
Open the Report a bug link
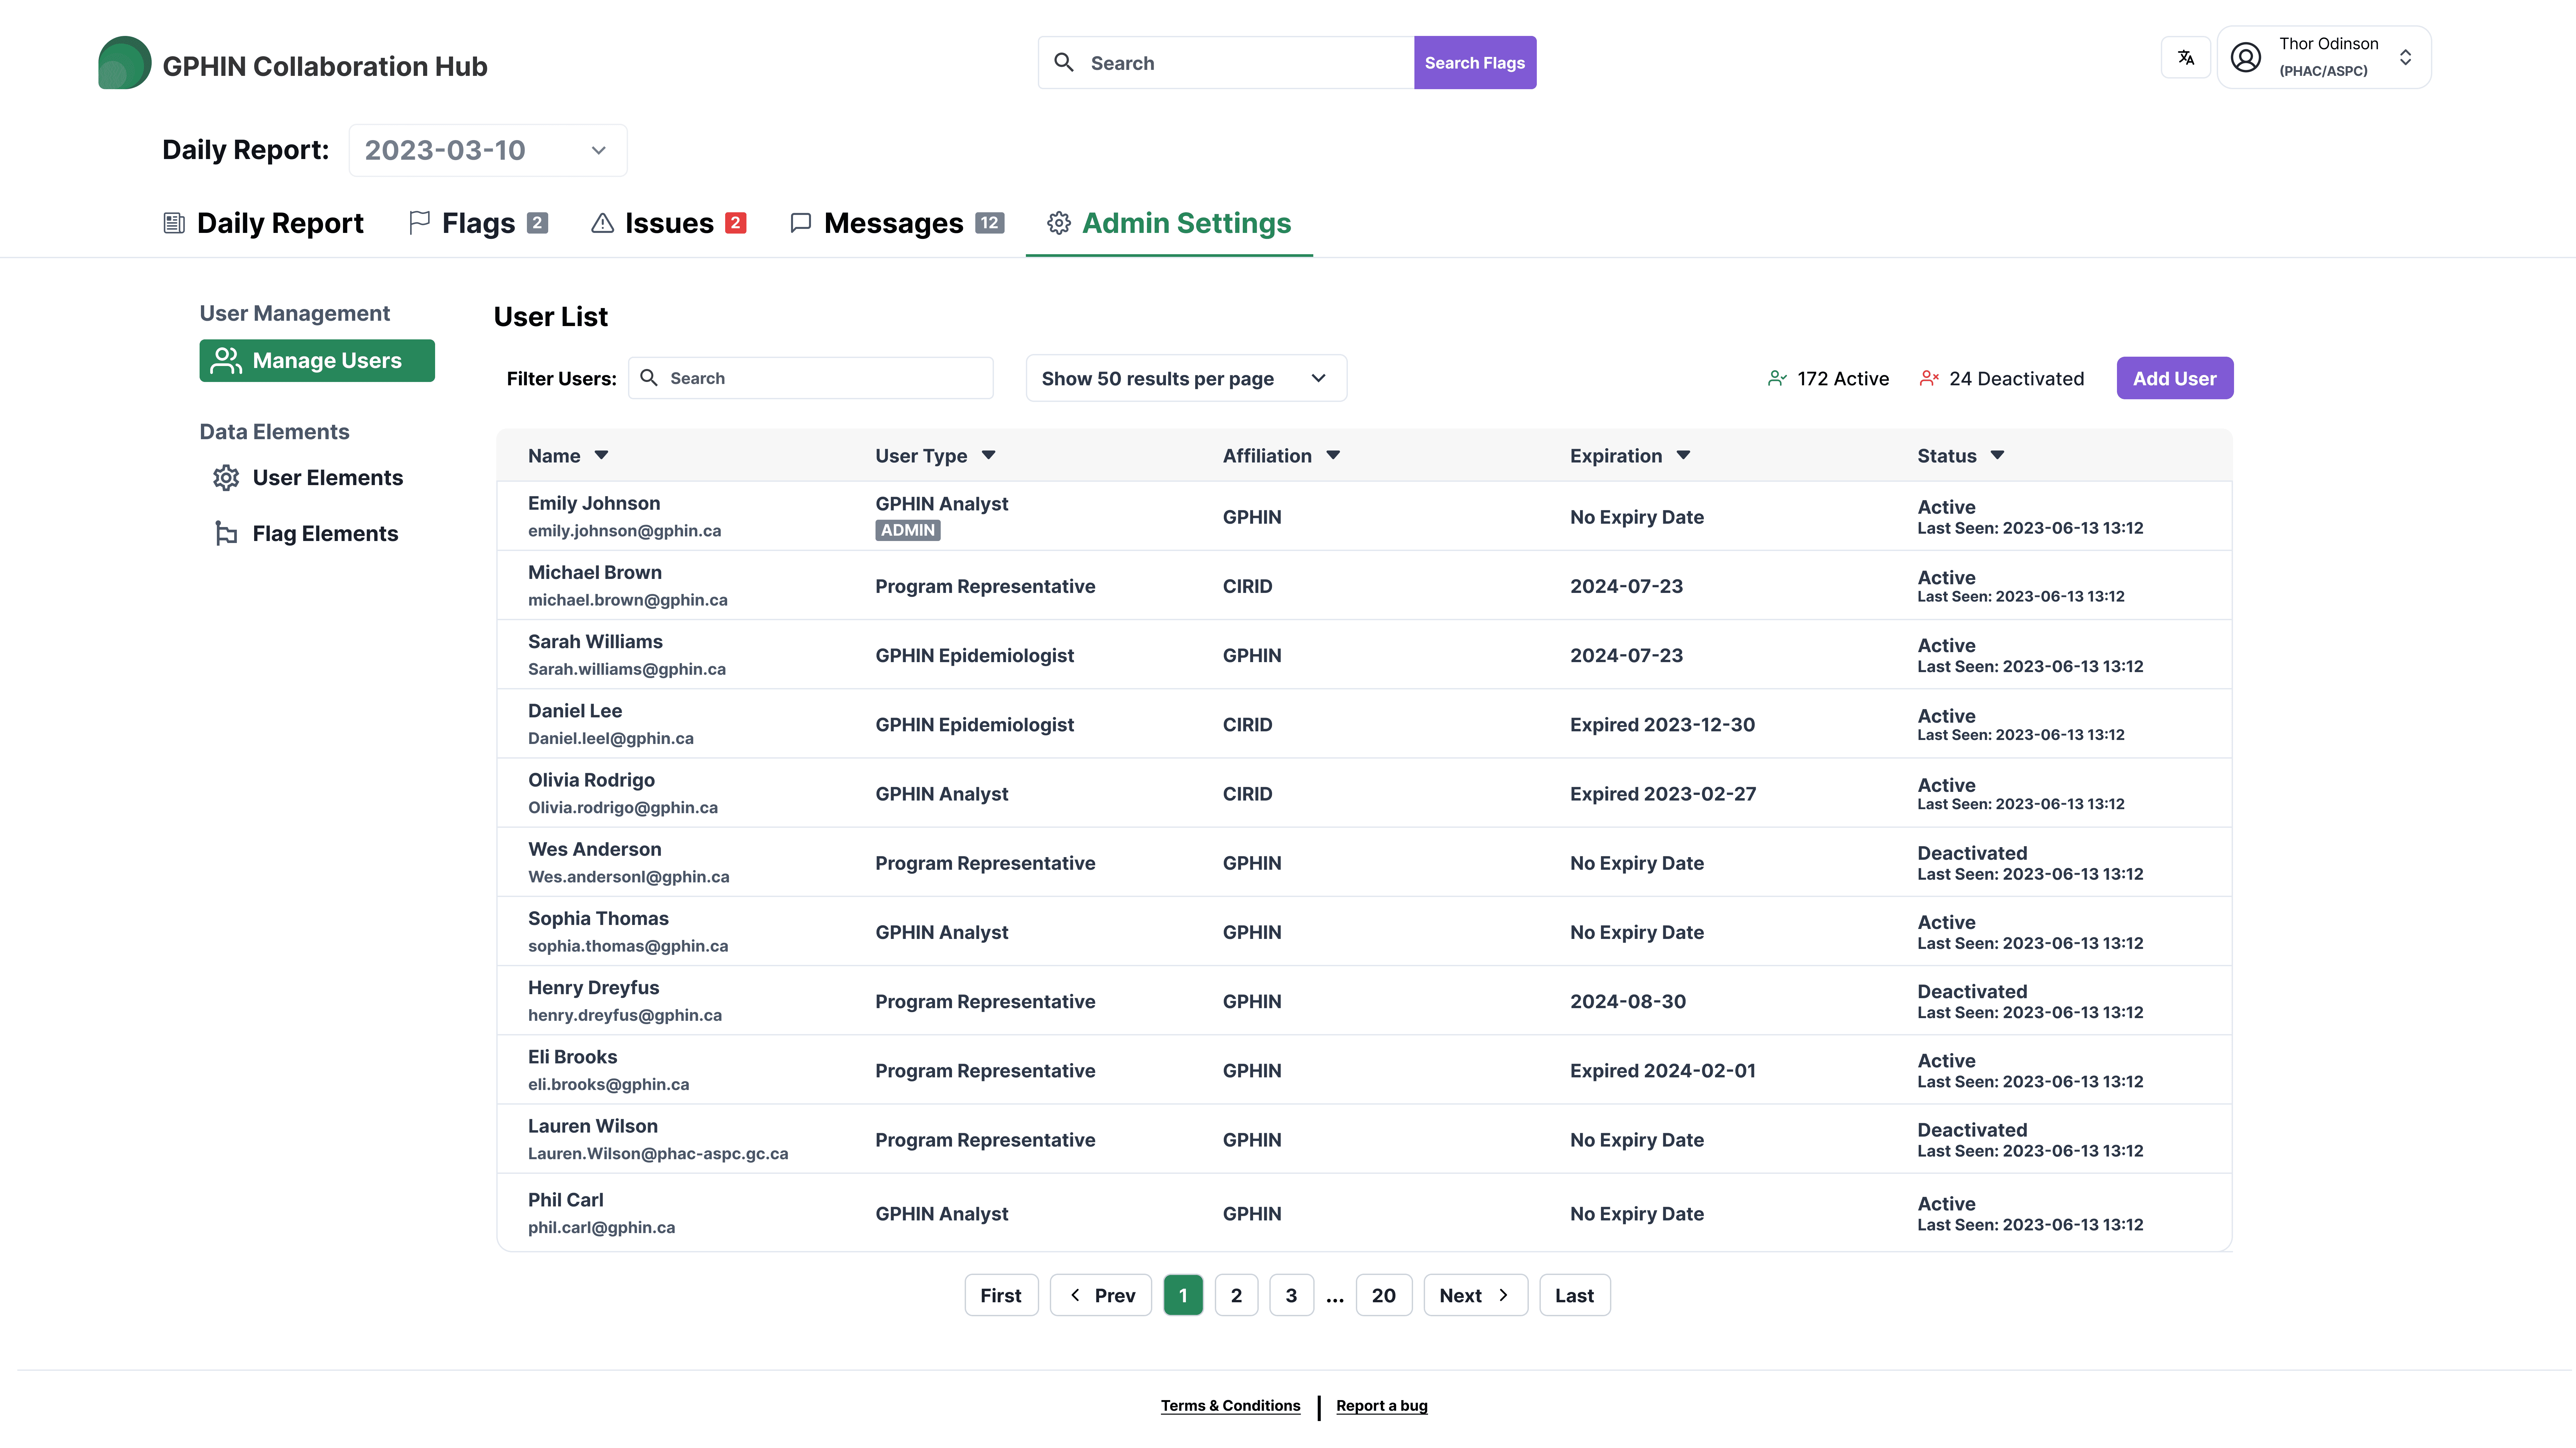[1381, 1405]
